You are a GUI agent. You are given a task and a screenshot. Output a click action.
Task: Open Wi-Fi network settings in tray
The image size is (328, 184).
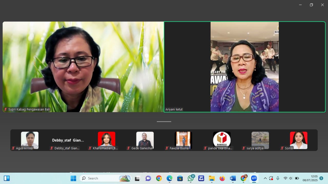(285, 178)
